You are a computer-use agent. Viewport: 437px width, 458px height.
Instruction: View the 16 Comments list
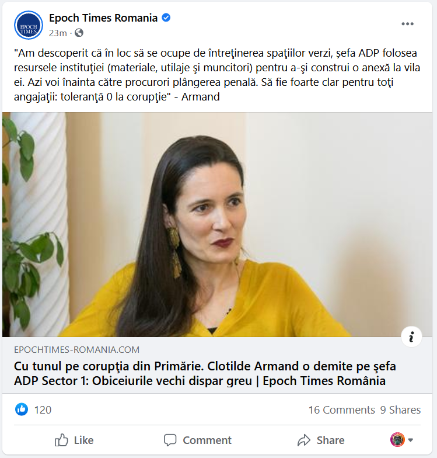(x=342, y=410)
